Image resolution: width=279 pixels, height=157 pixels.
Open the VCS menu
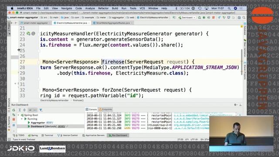click(142, 8)
